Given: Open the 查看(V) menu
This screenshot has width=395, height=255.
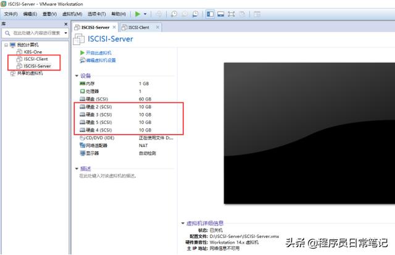Looking at the screenshot, I should [49, 14].
